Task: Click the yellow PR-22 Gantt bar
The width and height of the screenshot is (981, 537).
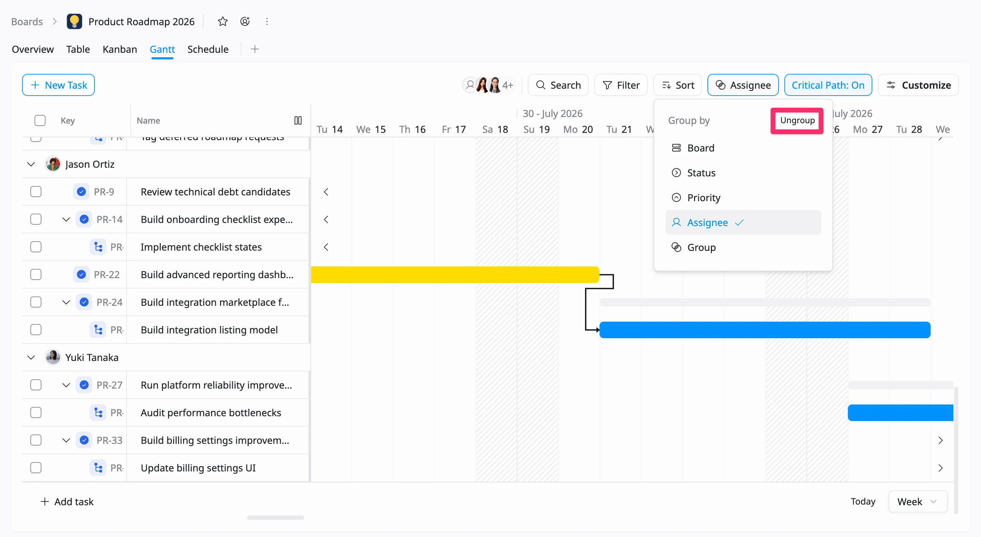Action: pyautogui.click(x=455, y=274)
